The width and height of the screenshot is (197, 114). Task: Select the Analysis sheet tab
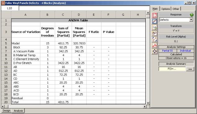pos(18,111)
